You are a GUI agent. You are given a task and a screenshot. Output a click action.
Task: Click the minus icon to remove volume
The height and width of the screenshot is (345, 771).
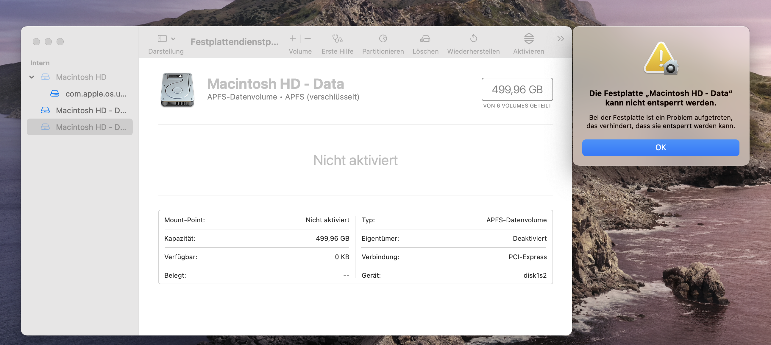[x=308, y=38]
